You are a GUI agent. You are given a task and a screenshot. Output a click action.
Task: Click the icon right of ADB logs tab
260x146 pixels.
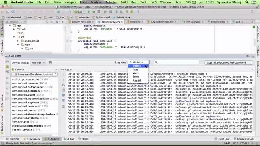[x=50, y=62]
